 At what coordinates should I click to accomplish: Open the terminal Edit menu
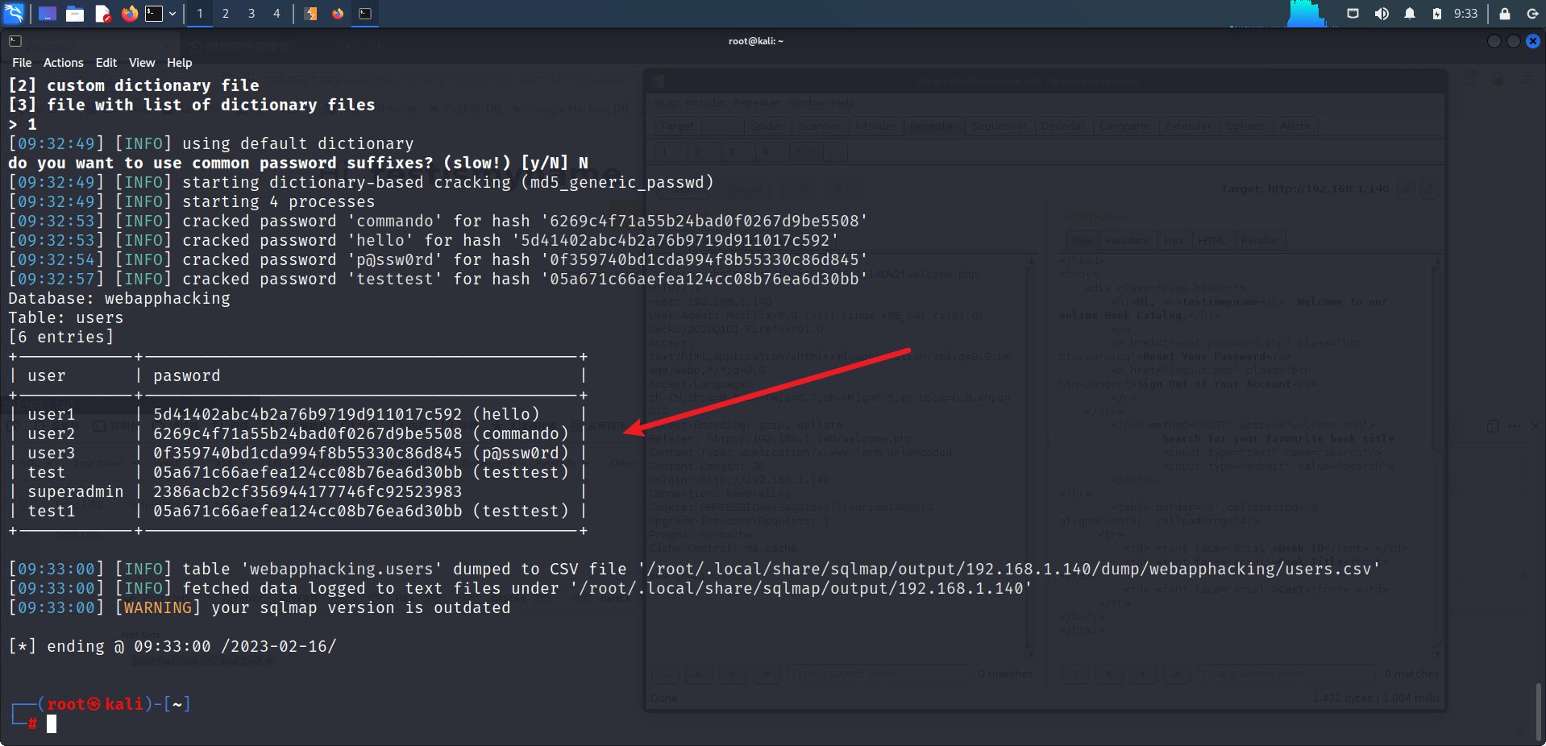point(106,63)
